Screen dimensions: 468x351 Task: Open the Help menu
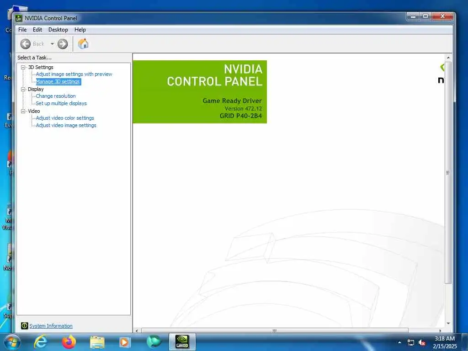[x=80, y=30]
